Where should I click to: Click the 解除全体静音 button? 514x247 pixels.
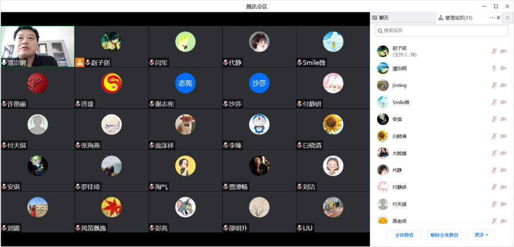(x=445, y=235)
